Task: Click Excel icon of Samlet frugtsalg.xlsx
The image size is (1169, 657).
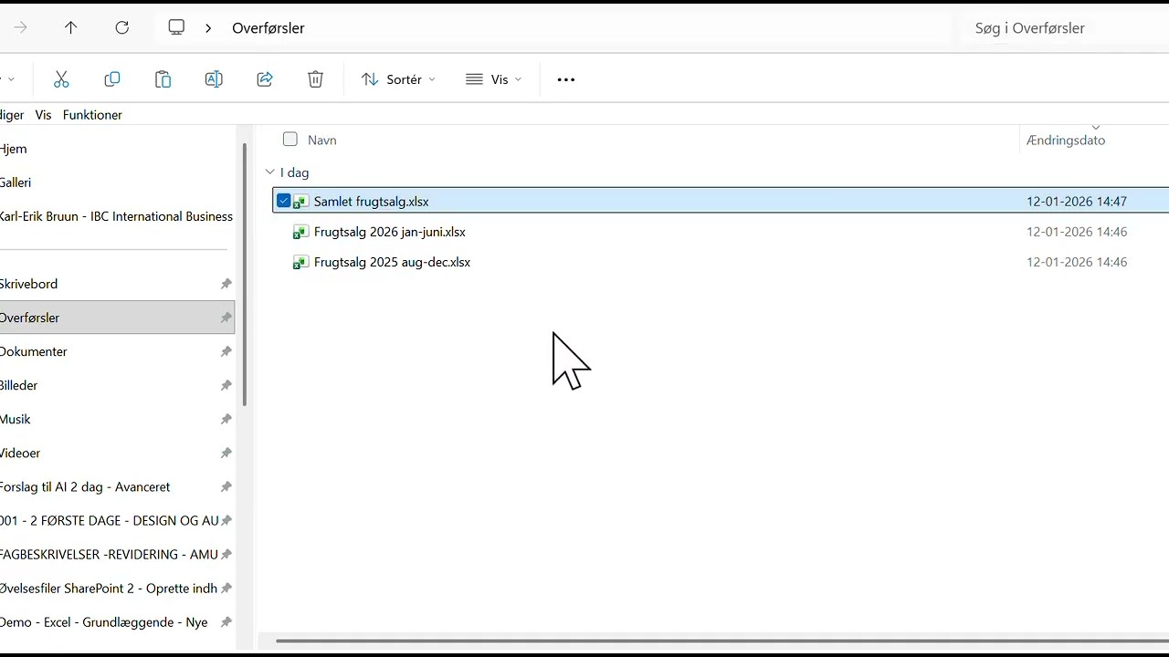Action: [300, 202]
